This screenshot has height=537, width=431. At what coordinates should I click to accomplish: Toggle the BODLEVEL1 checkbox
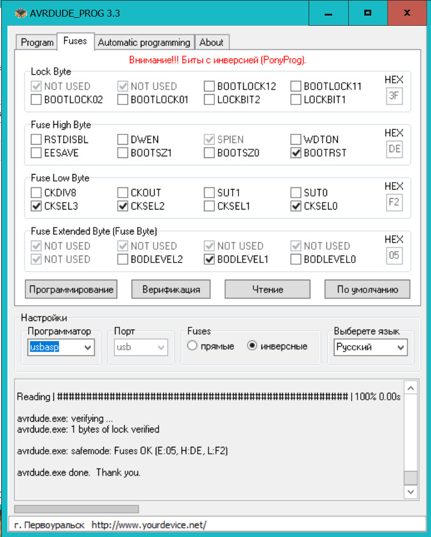210,260
